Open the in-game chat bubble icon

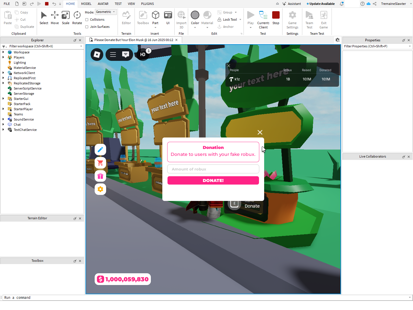coord(125,54)
